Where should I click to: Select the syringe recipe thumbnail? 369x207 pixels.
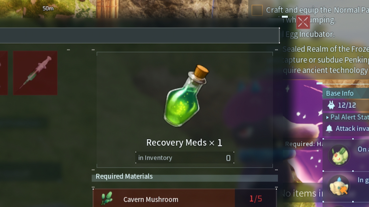pos(35,73)
